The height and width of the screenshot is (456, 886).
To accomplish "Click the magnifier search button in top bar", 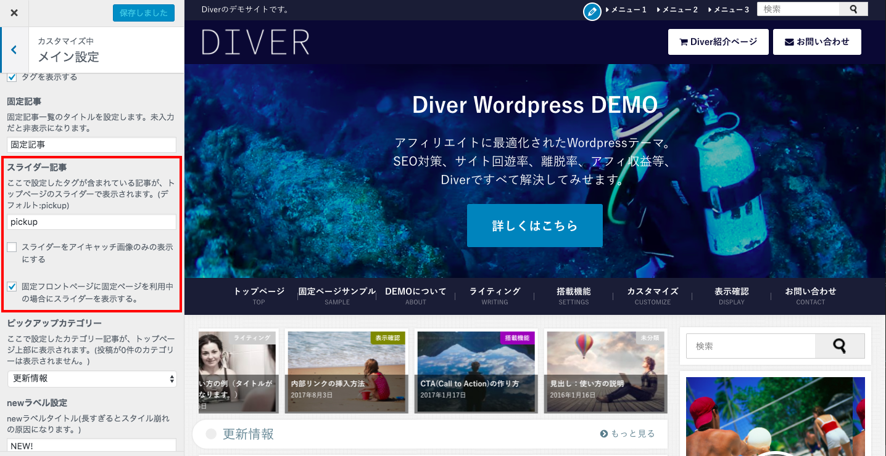I will [x=854, y=9].
